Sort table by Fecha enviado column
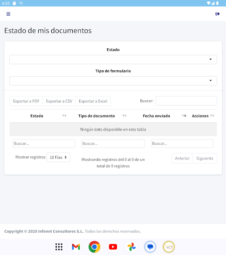 click(x=184, y=116)
